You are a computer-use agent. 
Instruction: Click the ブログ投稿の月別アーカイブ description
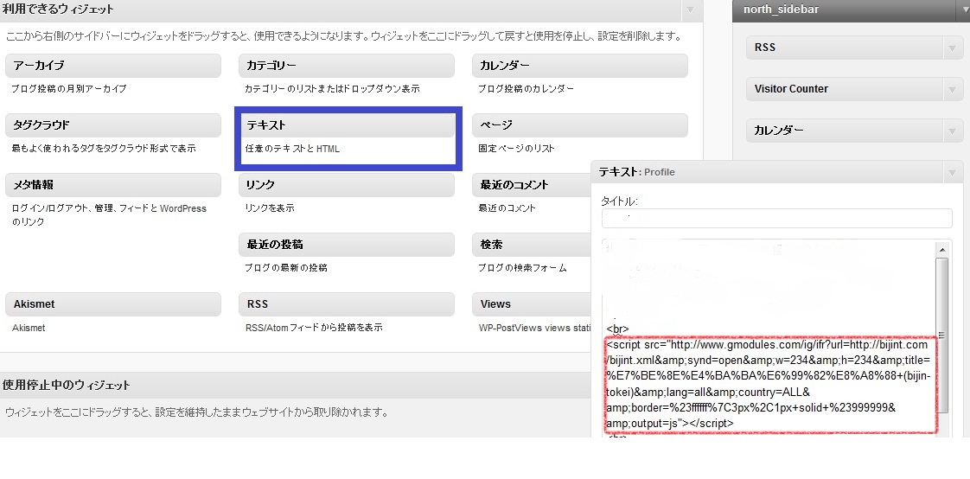(68, 89)
